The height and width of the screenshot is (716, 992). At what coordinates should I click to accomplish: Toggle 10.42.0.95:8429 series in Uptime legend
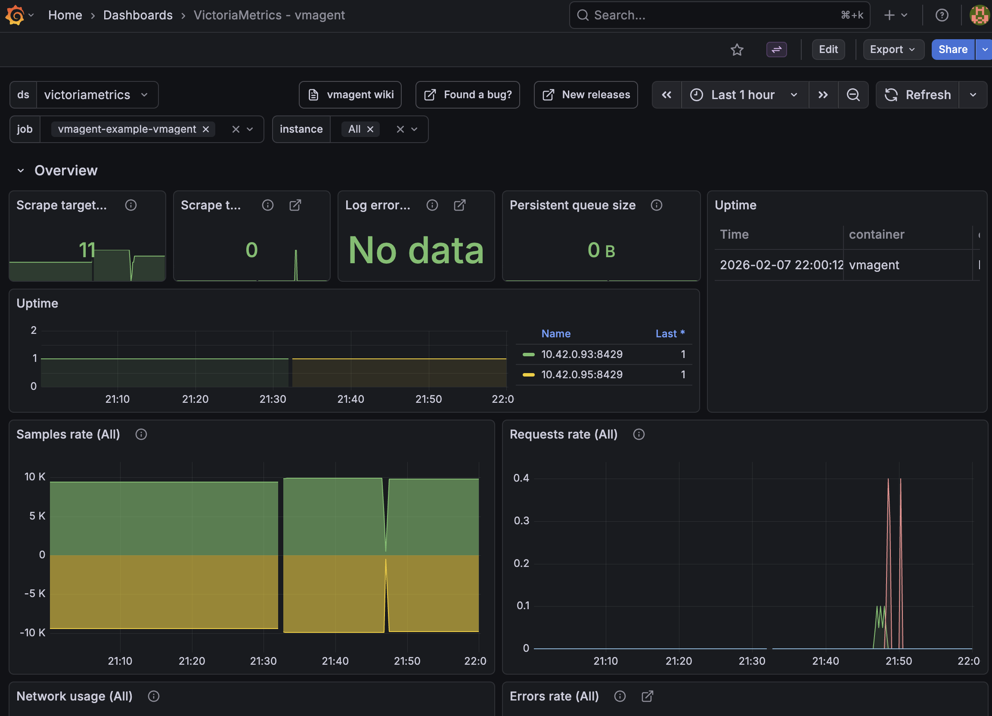[581, 375]
